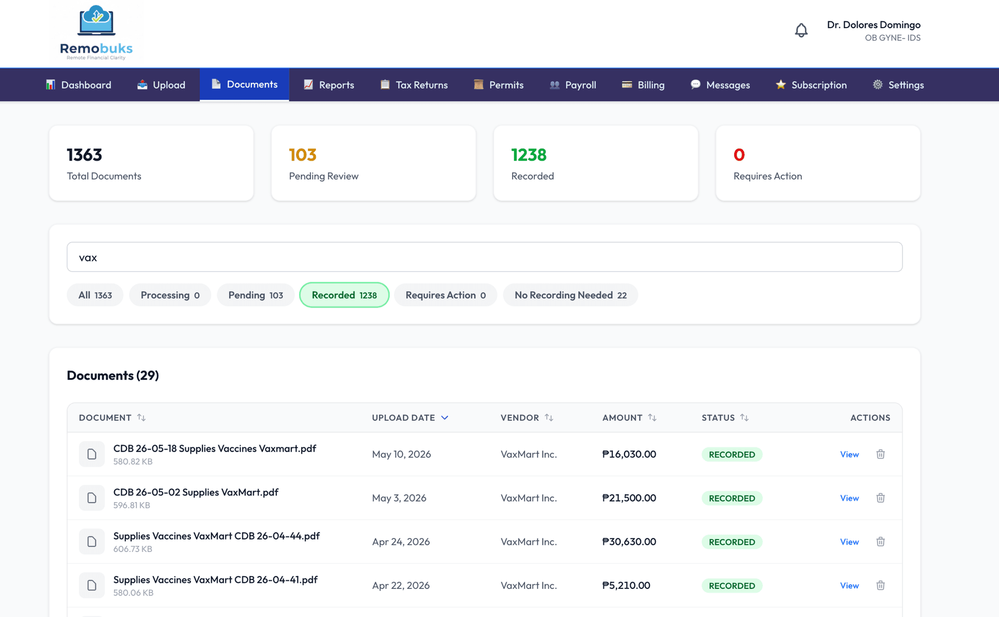
Task: View the CDB 26-05-02 VaxMart document
Action: 849,498
